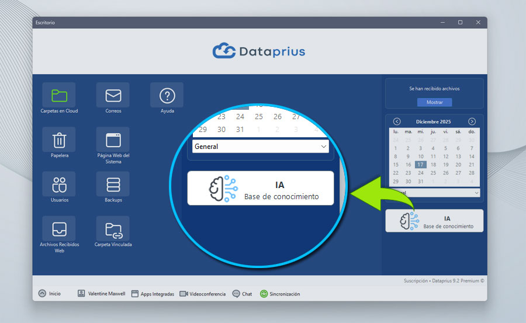Open the Correos mail icon

tap(113, 95)
